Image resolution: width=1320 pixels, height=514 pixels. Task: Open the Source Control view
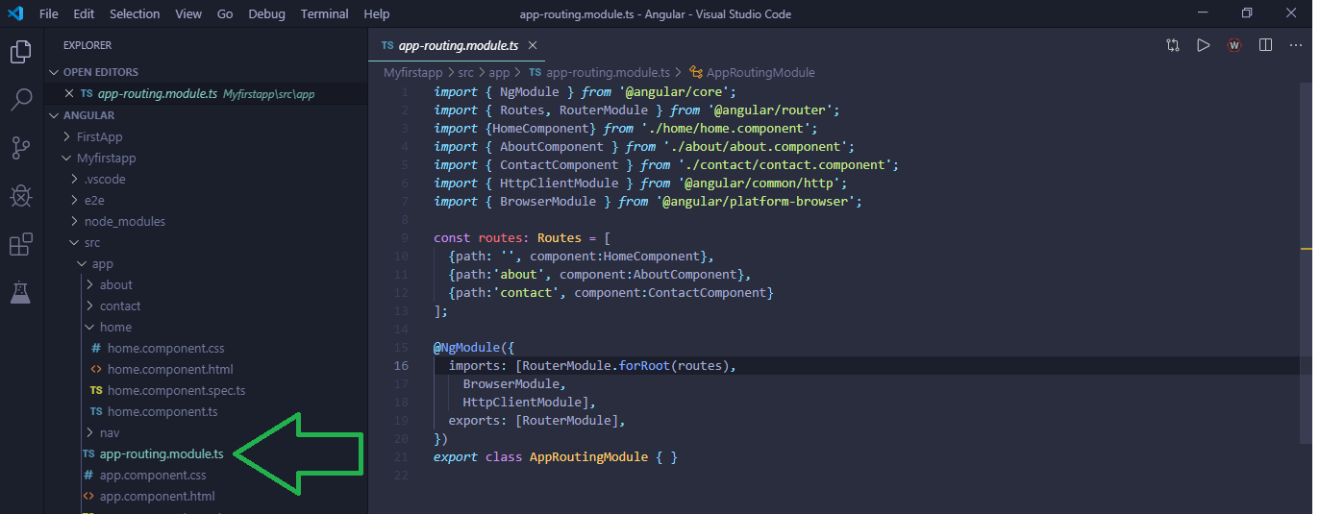[20, 147]
